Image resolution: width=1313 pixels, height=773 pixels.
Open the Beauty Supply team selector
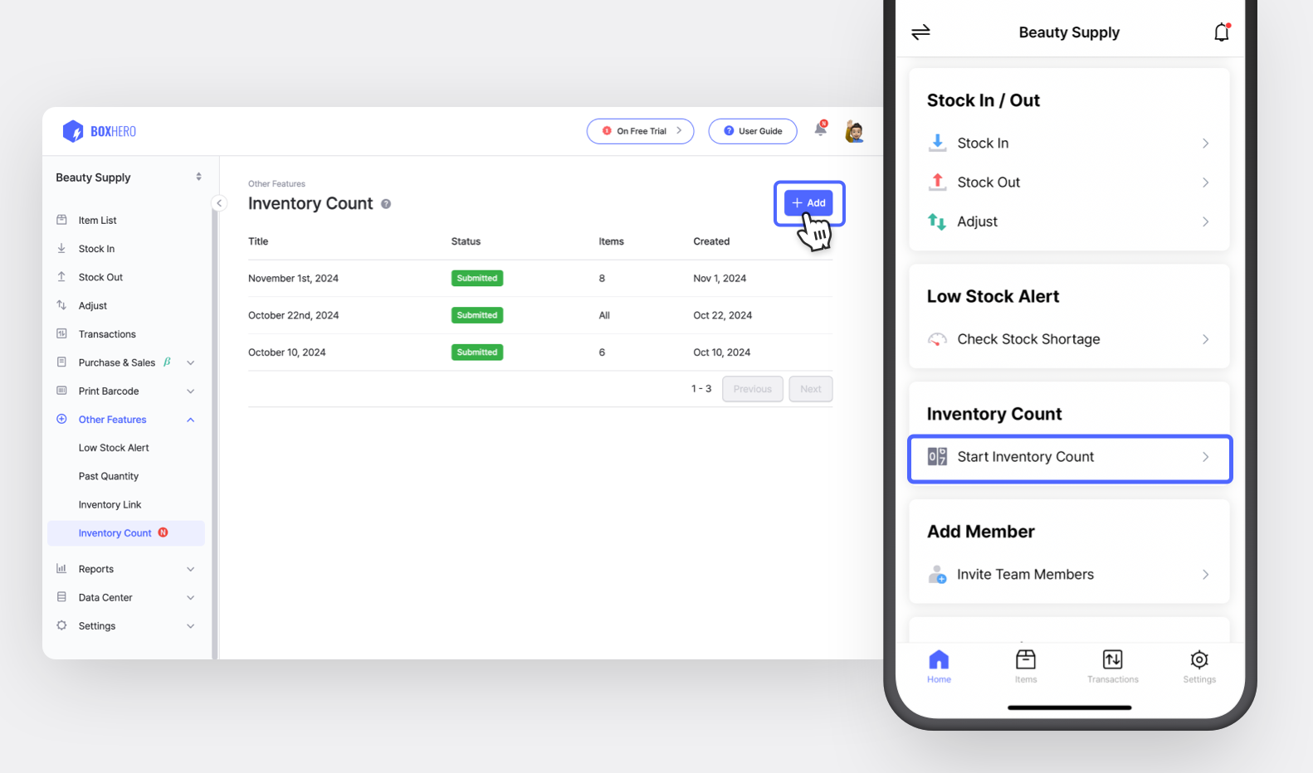129,177
